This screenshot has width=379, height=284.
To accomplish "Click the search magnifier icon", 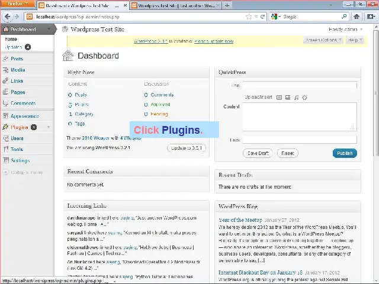I will coord(344,17).
